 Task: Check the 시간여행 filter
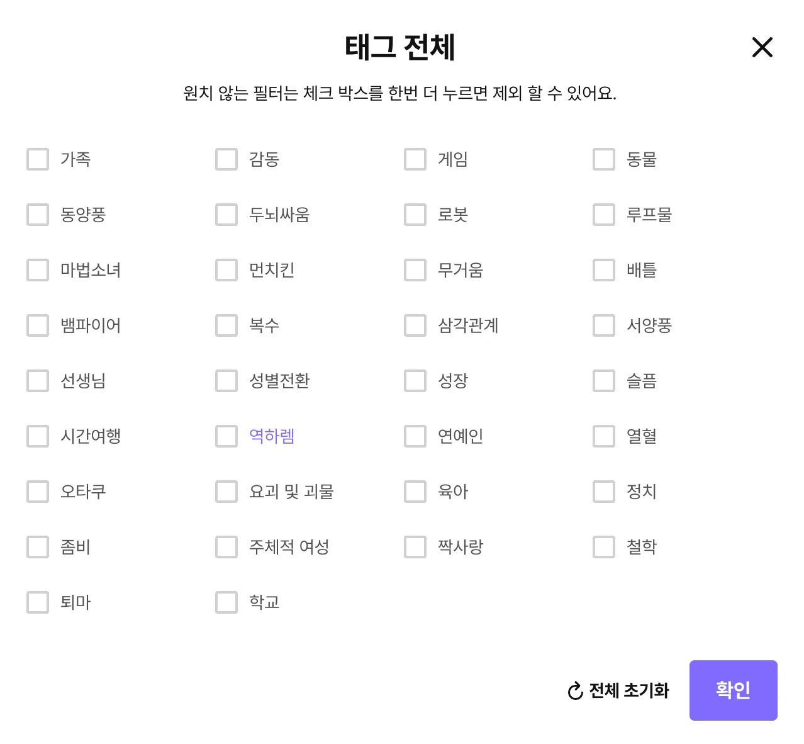(x=37, y=436)
